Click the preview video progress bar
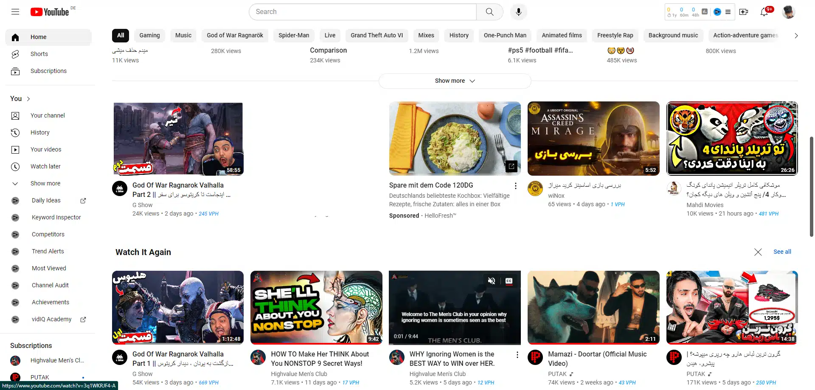 [455, 344]
